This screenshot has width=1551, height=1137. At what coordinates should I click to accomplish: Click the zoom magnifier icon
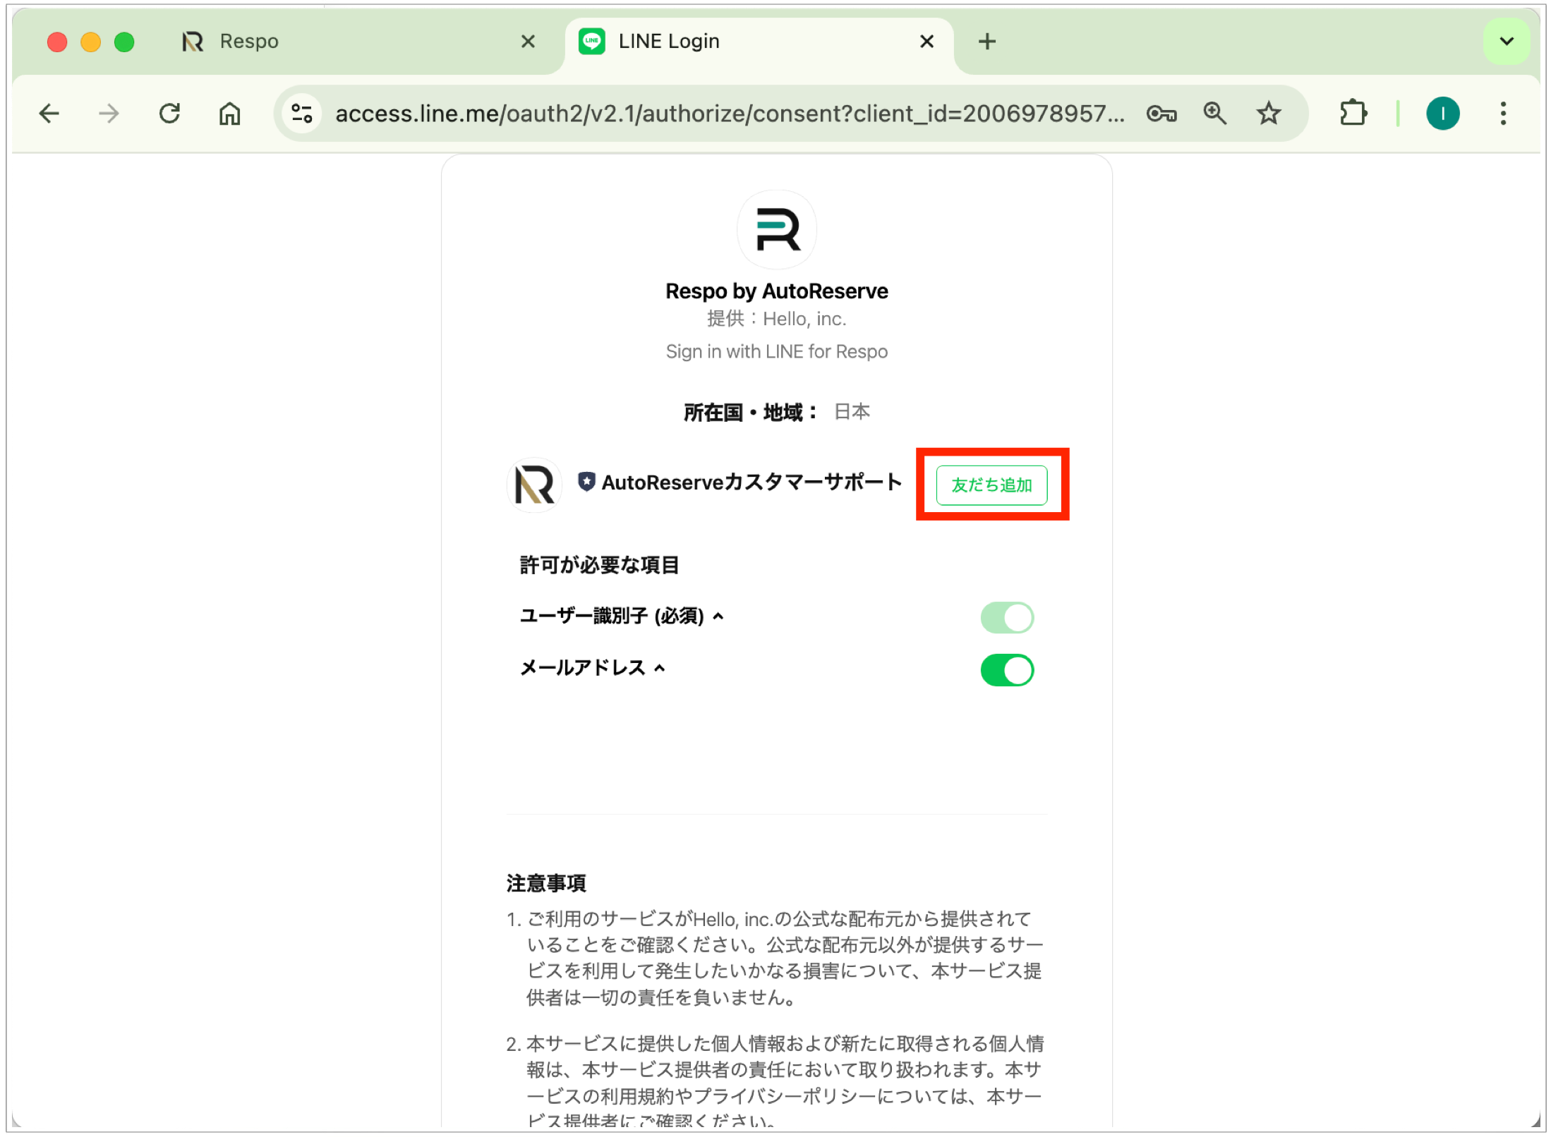(x=1214, y=114)
